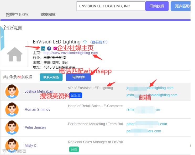Open the 查看简介 link
Screen dimensions: 195x155
coord(99,42)
